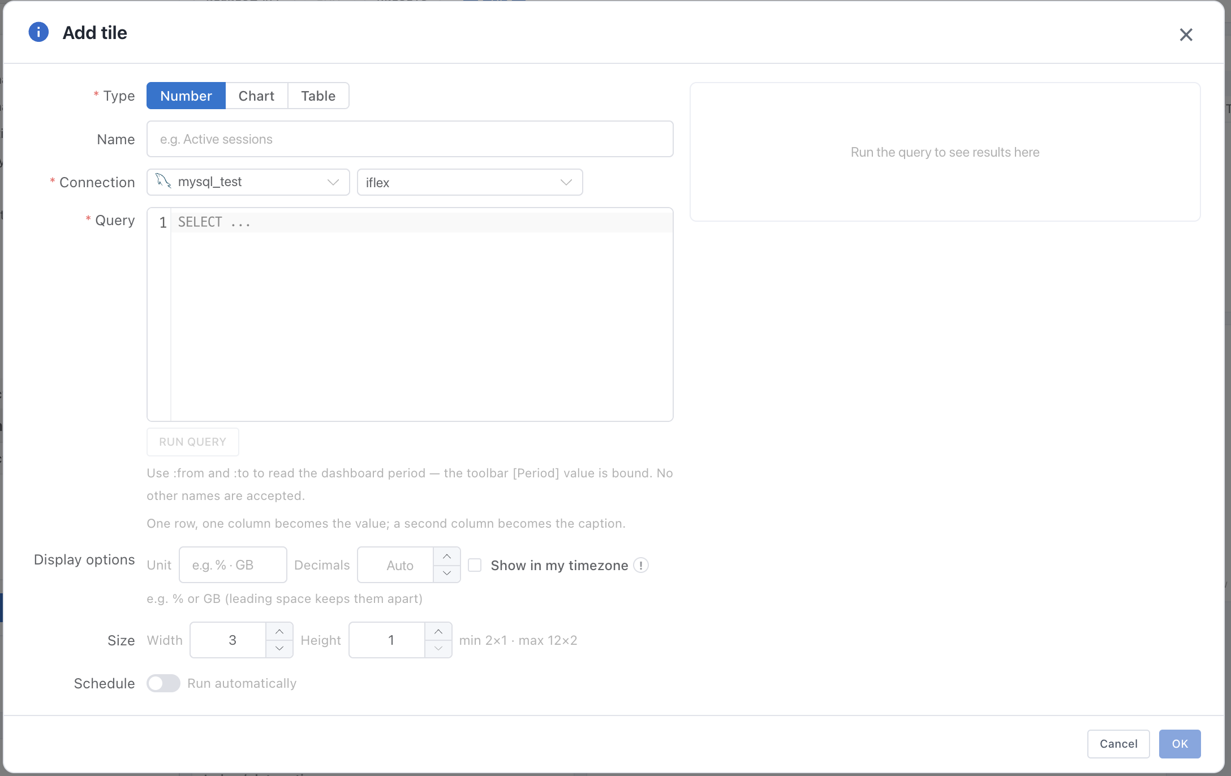1231x776 pixels.
Task: Click the results preview panel
Action: [x=945, y=152]
